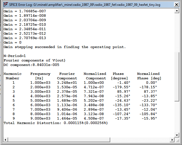
Task: Click the 'Normalized Component' column header
Action: (x=95, y=76)
